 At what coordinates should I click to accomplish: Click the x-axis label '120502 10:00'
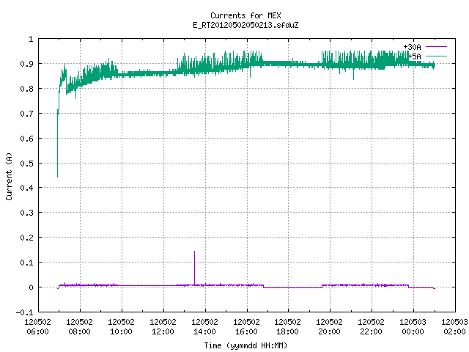click(x=121, y=326)
